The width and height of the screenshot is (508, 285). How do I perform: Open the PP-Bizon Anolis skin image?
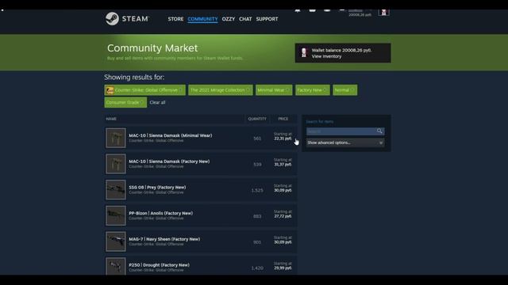point(116,215)
